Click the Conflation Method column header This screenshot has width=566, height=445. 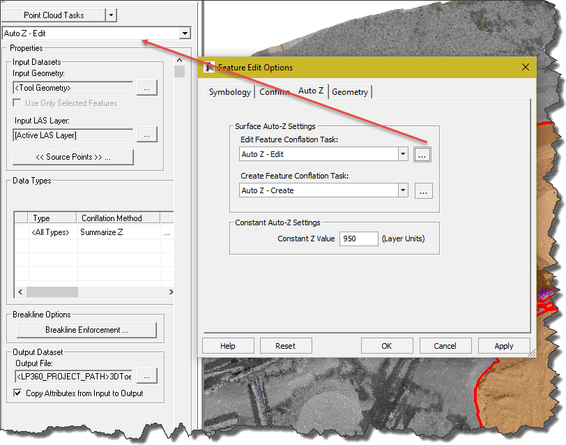point(118,218)
